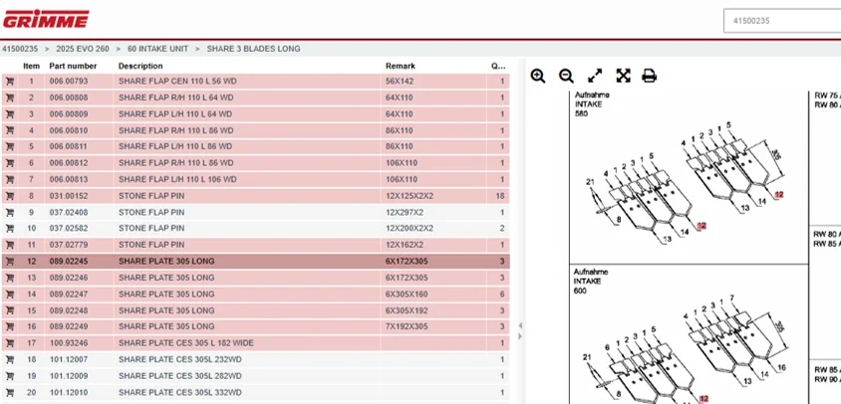Add part 031.00152 stone flap pin to cart
This screenshot has width=841, height=404.
[10, 196]
